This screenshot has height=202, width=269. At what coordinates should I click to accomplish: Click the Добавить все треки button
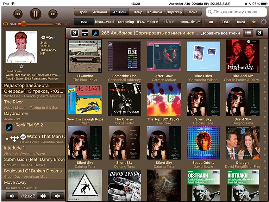[x=220, y=33]
